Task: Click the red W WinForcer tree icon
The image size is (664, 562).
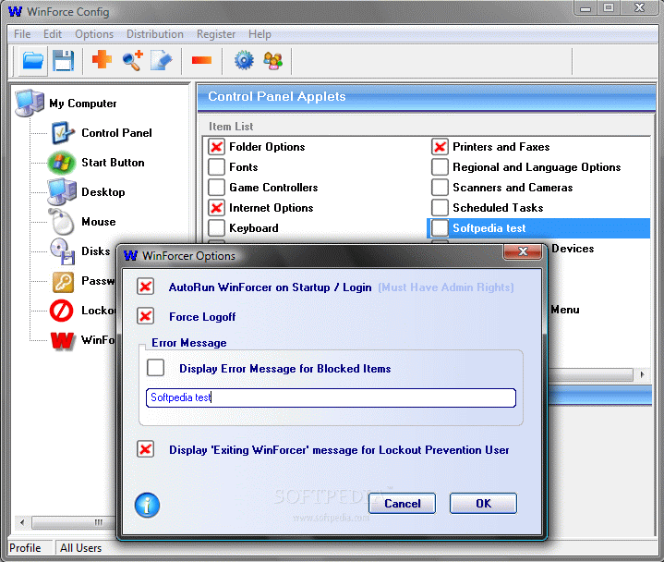Action: (x=62, y=340)
